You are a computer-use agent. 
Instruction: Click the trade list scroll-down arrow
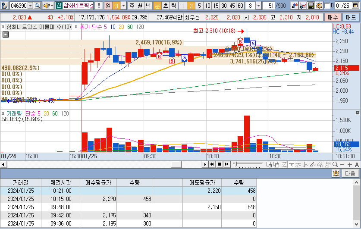click(x=356, y=224)
